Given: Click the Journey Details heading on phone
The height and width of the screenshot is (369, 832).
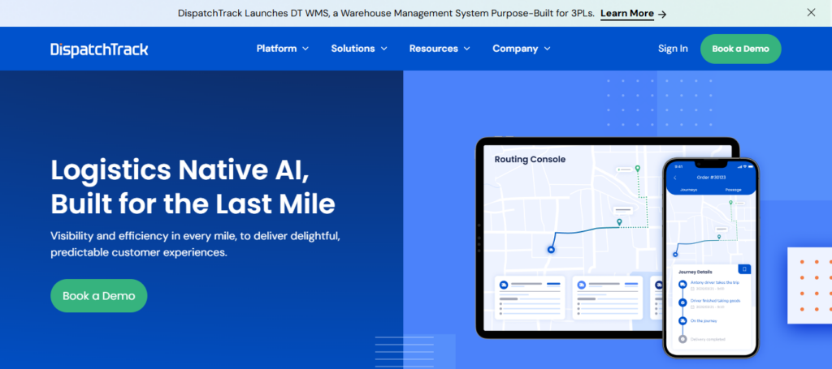Looking at the screenshot, I should pyautogui.click(x=695, y=272).
